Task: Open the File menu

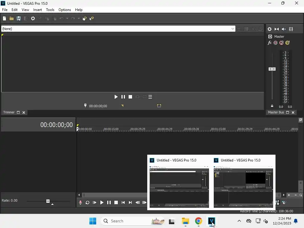Action: [x=5, y=10]
